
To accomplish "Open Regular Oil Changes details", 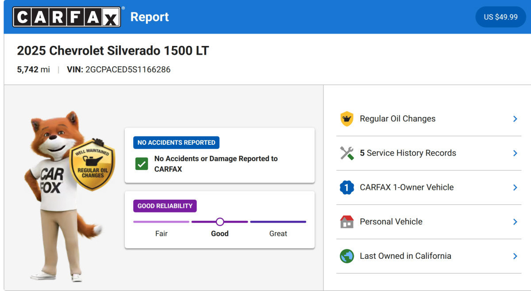I will pyautogui.click(x=429, y=119).
